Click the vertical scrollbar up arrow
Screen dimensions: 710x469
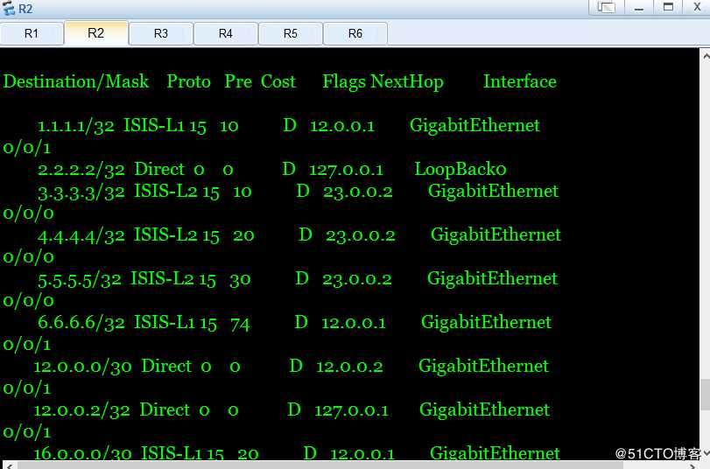pyautogui.click(x=706, y=56)
